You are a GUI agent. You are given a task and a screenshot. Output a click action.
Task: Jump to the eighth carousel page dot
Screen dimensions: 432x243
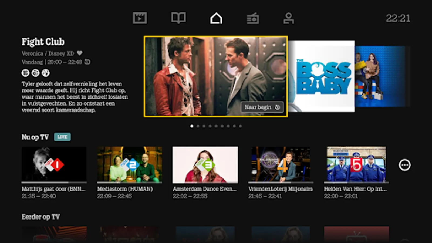(234, 126)
